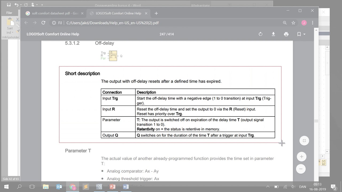Click the site information icon before Fil
342x192 pixels.
(x=54, y=23)
